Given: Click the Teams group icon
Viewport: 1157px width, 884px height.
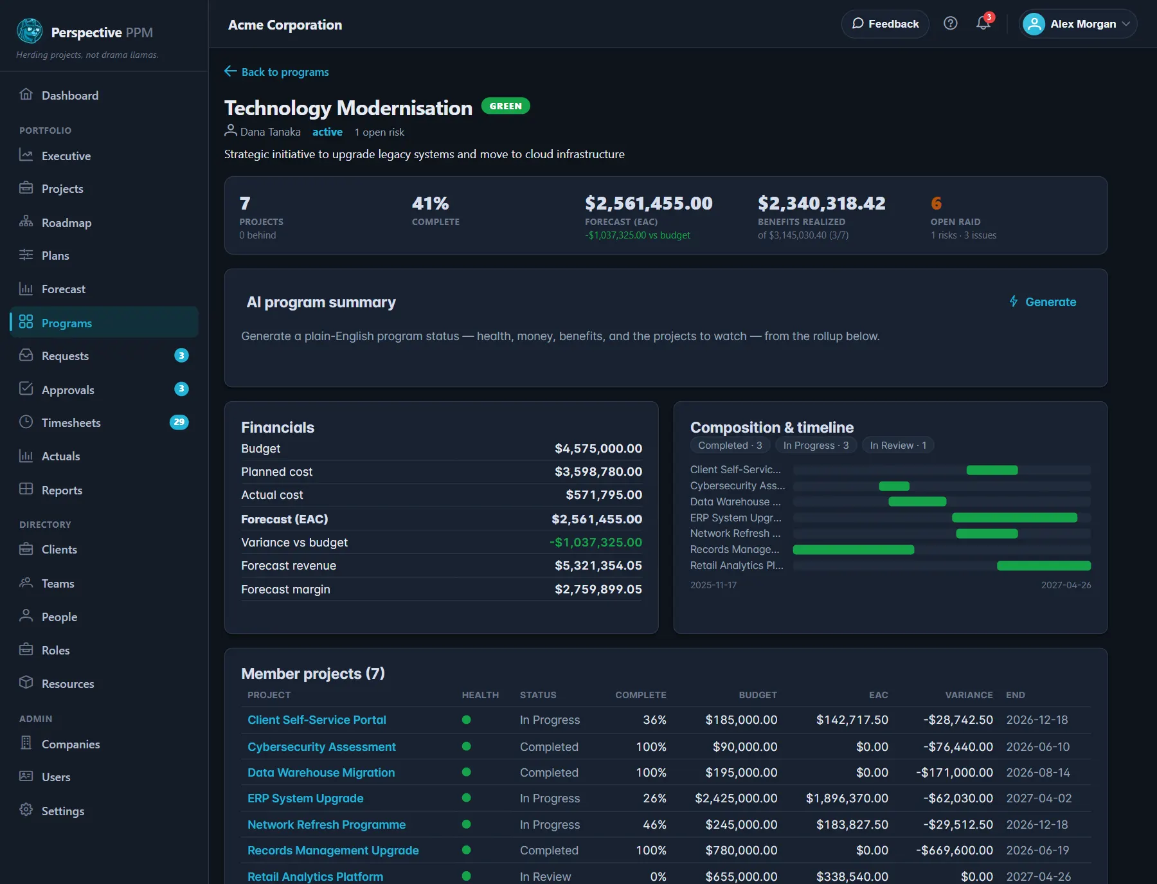Looking at the screenshot, I should click(26, 582).
